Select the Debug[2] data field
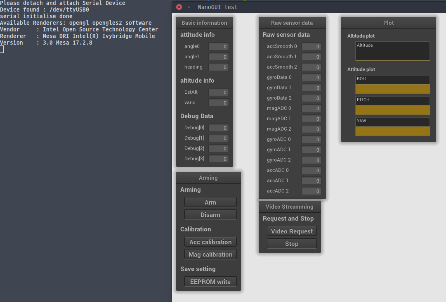The image size is (446, 302). click(218, 148)
